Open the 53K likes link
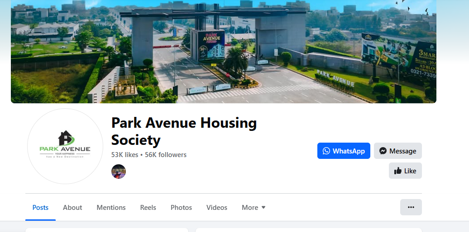This screenshot has width=469, height=232. (125, 155)
